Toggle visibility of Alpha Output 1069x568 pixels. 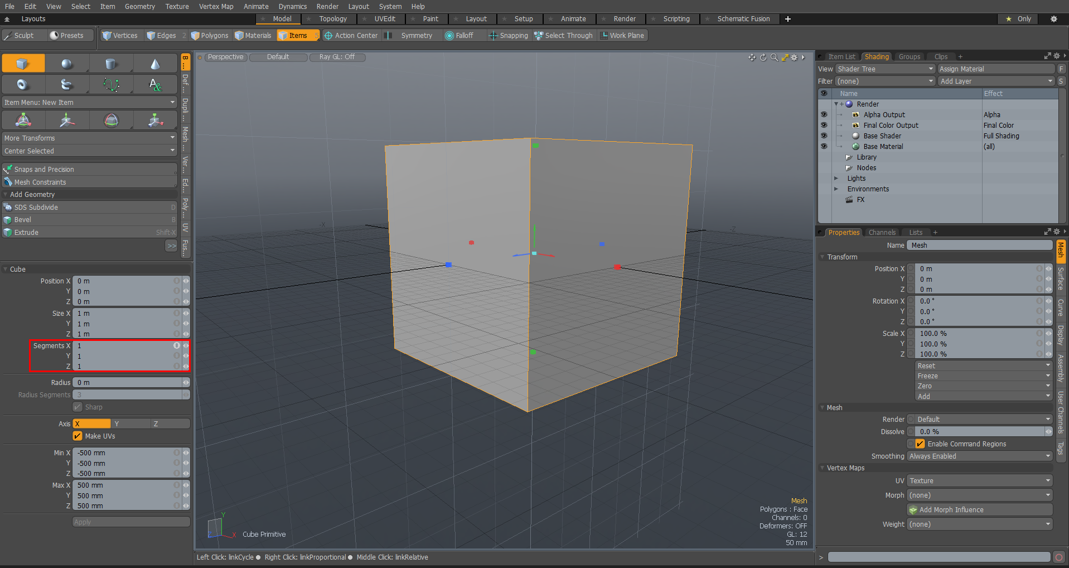click(824, 114)
